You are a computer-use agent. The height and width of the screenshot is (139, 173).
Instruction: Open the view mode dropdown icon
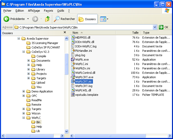pyautogui.click(x=104, y=19)
